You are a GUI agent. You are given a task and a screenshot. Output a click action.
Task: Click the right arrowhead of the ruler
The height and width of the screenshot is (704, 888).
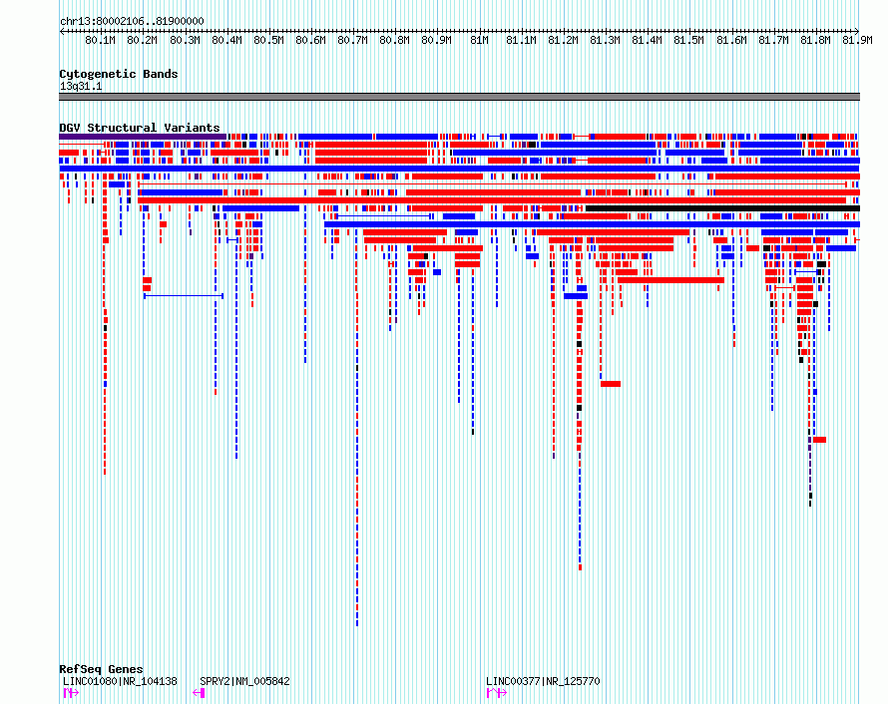click(856, 32)
